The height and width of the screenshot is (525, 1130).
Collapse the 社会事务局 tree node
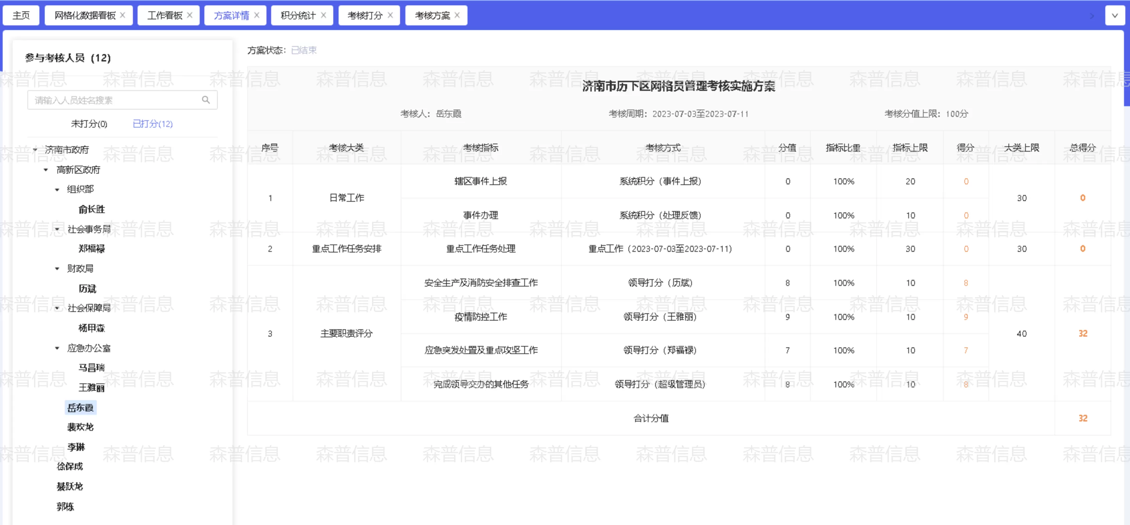point(57,229)
